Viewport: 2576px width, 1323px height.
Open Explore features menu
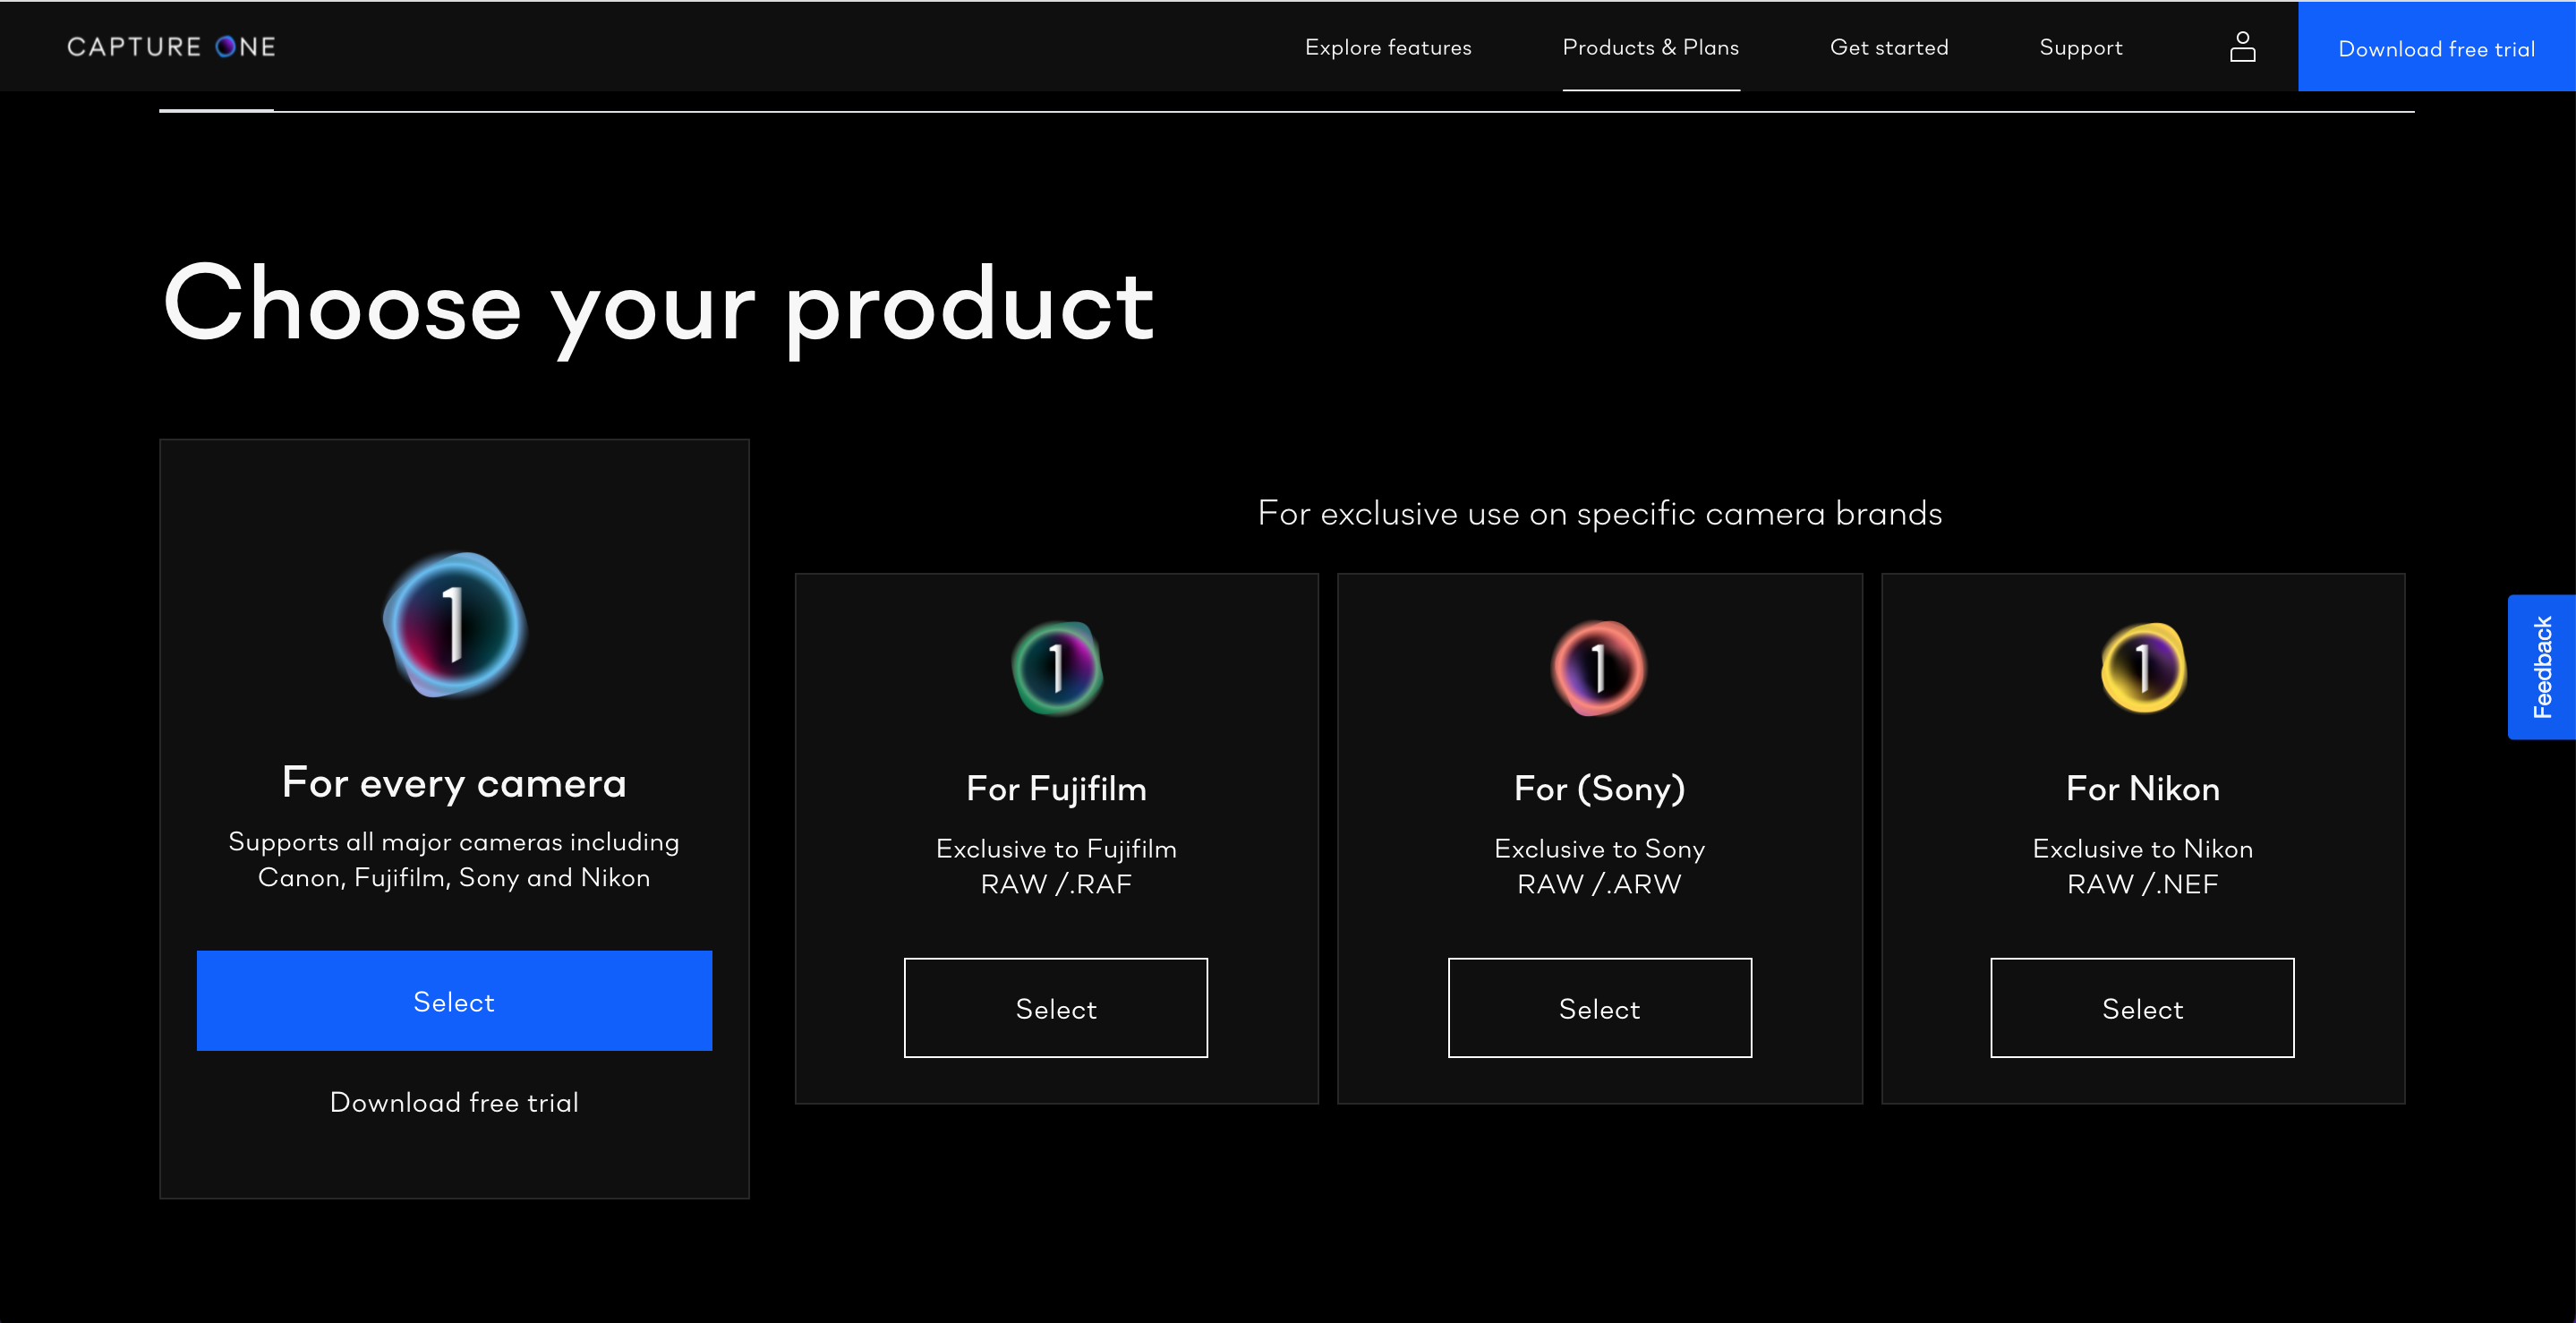(x=1388, y=47)
